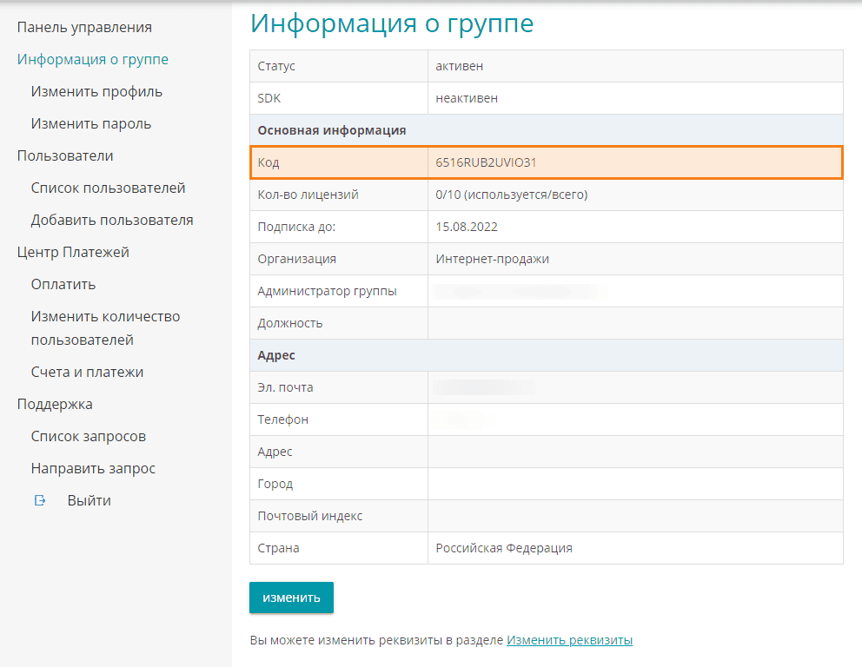
Task: Click the Почтовый индекс label
Action: [310, 516]
